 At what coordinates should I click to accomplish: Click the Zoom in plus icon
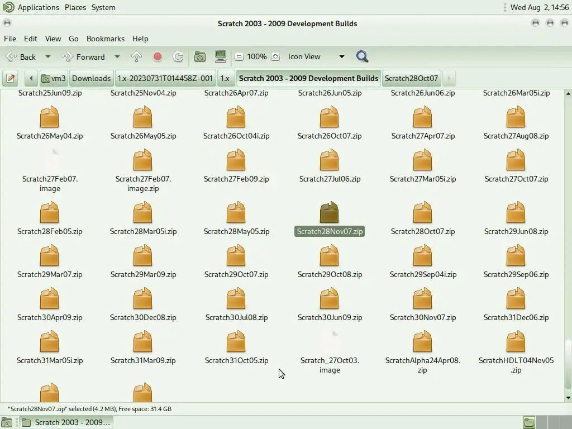pos(275,56)
